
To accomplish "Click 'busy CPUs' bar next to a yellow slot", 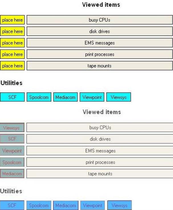I will point(100,20).
